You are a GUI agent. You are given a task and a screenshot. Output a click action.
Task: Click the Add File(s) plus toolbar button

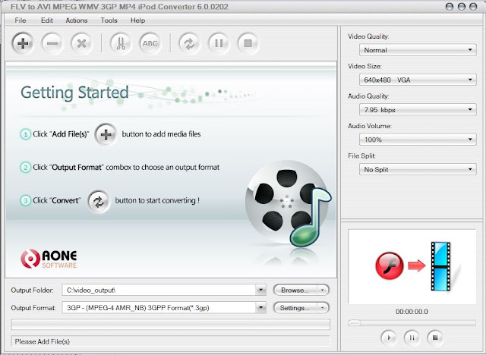click(23, 43)
